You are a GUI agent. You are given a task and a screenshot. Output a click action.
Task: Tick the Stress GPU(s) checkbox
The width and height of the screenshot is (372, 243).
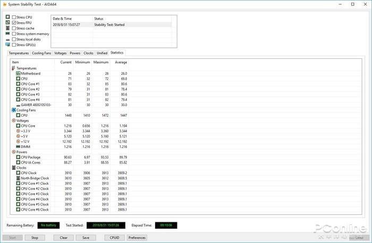tap(14, 45)
